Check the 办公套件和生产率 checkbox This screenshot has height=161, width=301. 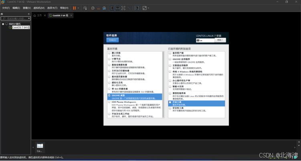point(170,81)
